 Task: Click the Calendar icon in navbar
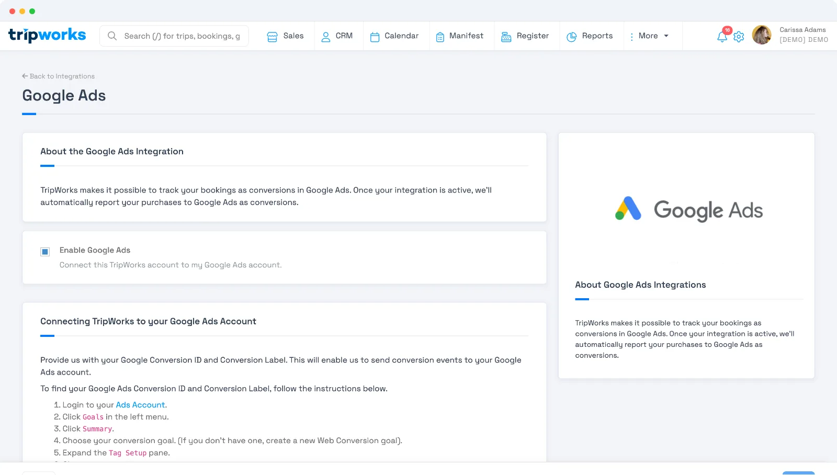pyautogui.click(x=375, y=37)
